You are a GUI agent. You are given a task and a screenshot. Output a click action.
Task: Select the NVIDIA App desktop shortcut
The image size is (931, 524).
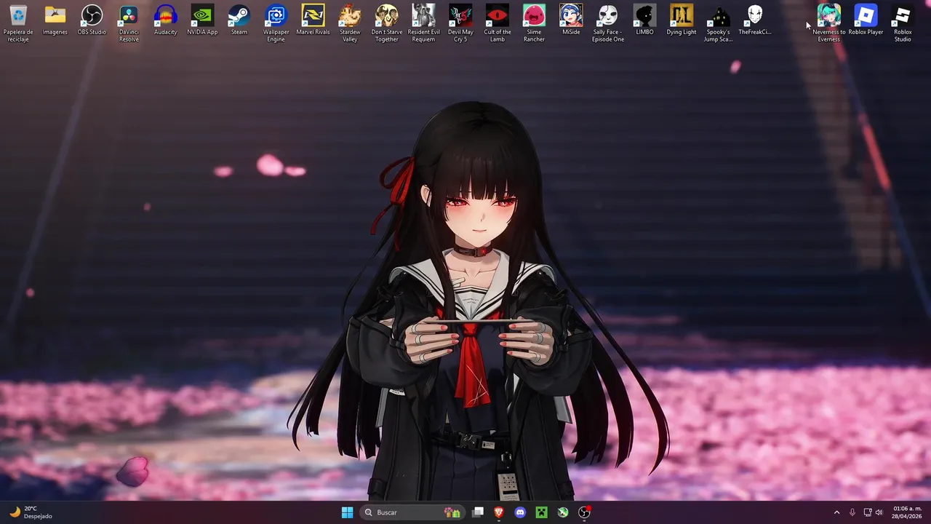pyautogui.click(x=202, y=20)
